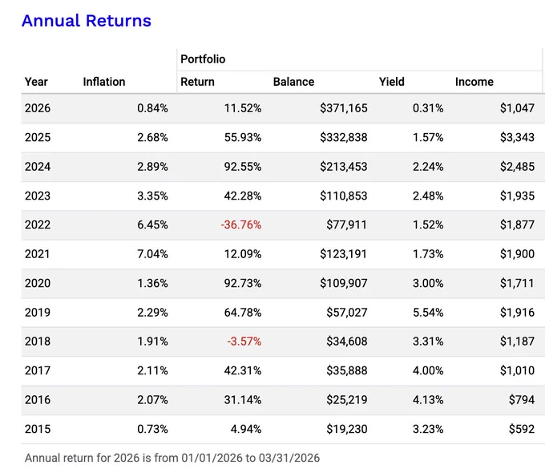The height and width of the screenshot is (473, 545).
Task: Click the 5.54% yield for 2019
Action: pos(428,313)
